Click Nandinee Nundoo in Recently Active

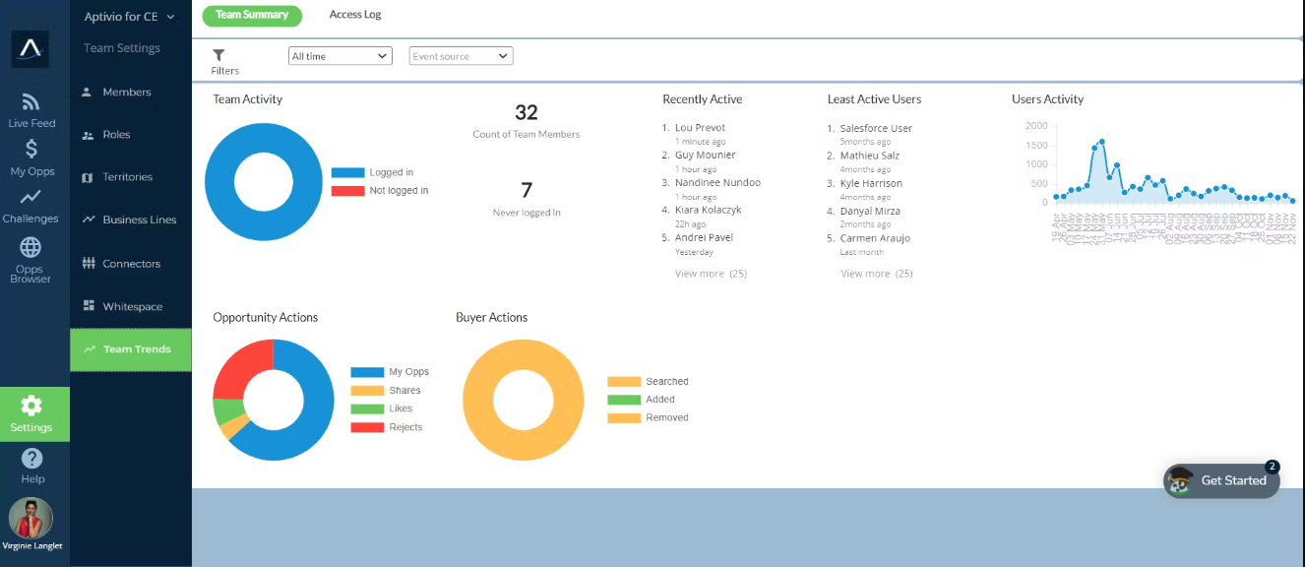pyautogui.click(x=717, y=183)
